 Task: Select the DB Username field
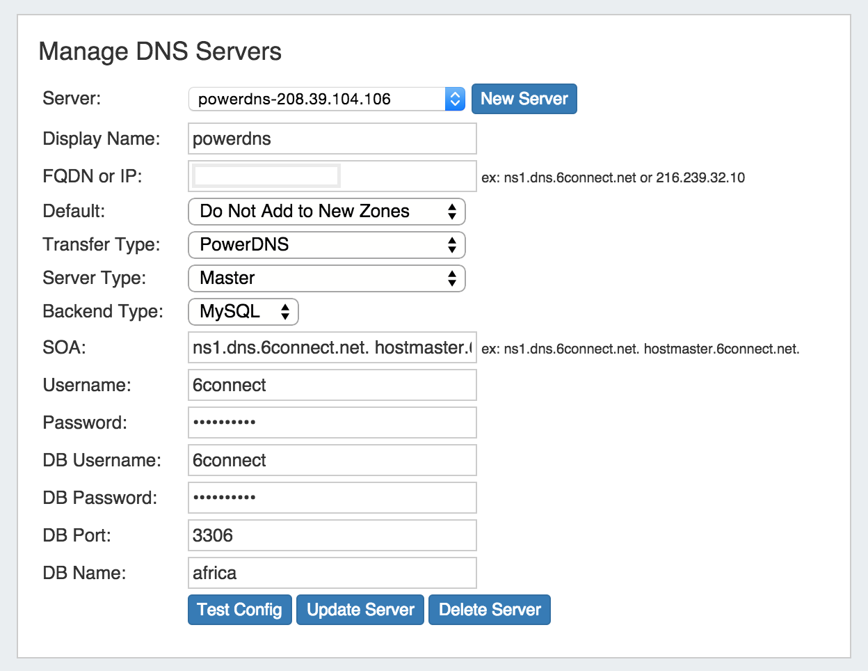(x=332, y=460)
